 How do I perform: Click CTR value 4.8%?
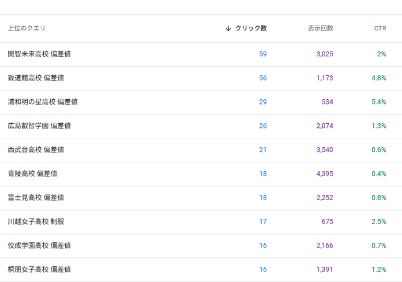(x=379, y=78)
